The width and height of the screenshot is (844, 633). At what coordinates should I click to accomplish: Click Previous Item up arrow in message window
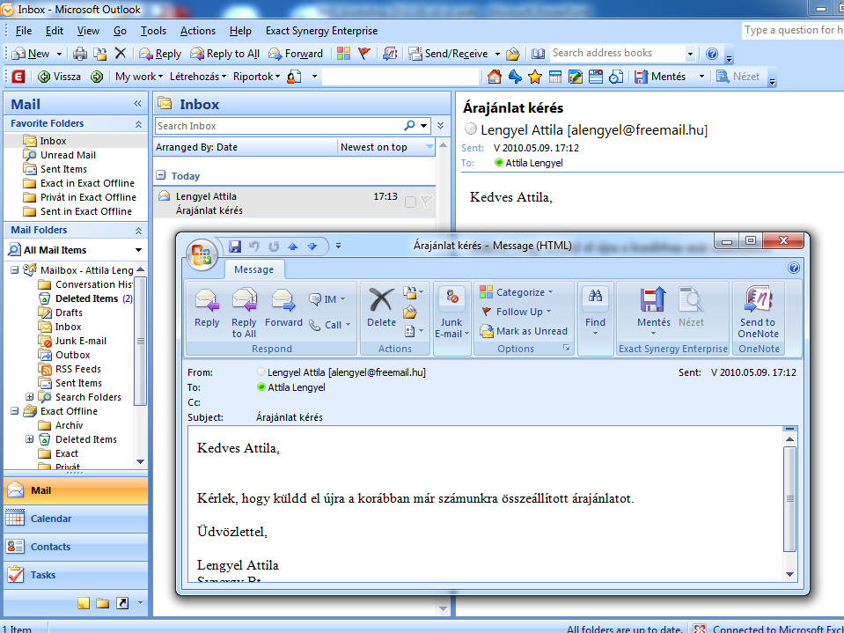[293, 246]
